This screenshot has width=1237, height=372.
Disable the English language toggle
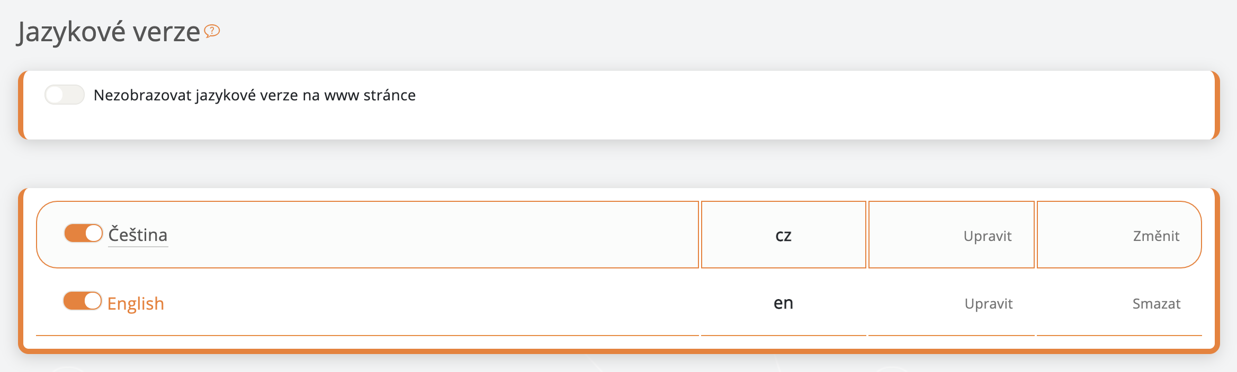click(x=82, y=301)
